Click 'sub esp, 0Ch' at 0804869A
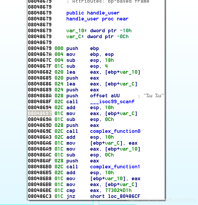198x205 pixels. 90,120
